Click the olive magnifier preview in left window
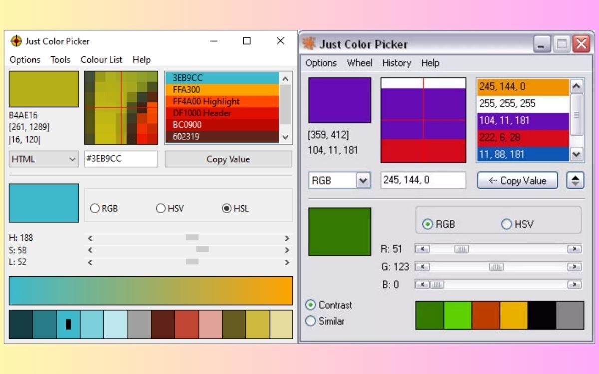599x374 pixels. coord(121,108)
